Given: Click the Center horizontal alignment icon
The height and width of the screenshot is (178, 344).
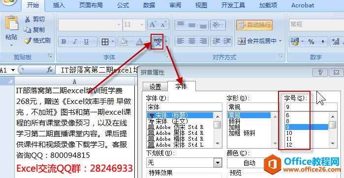Looking at the screenshot, I should [192, 41].
